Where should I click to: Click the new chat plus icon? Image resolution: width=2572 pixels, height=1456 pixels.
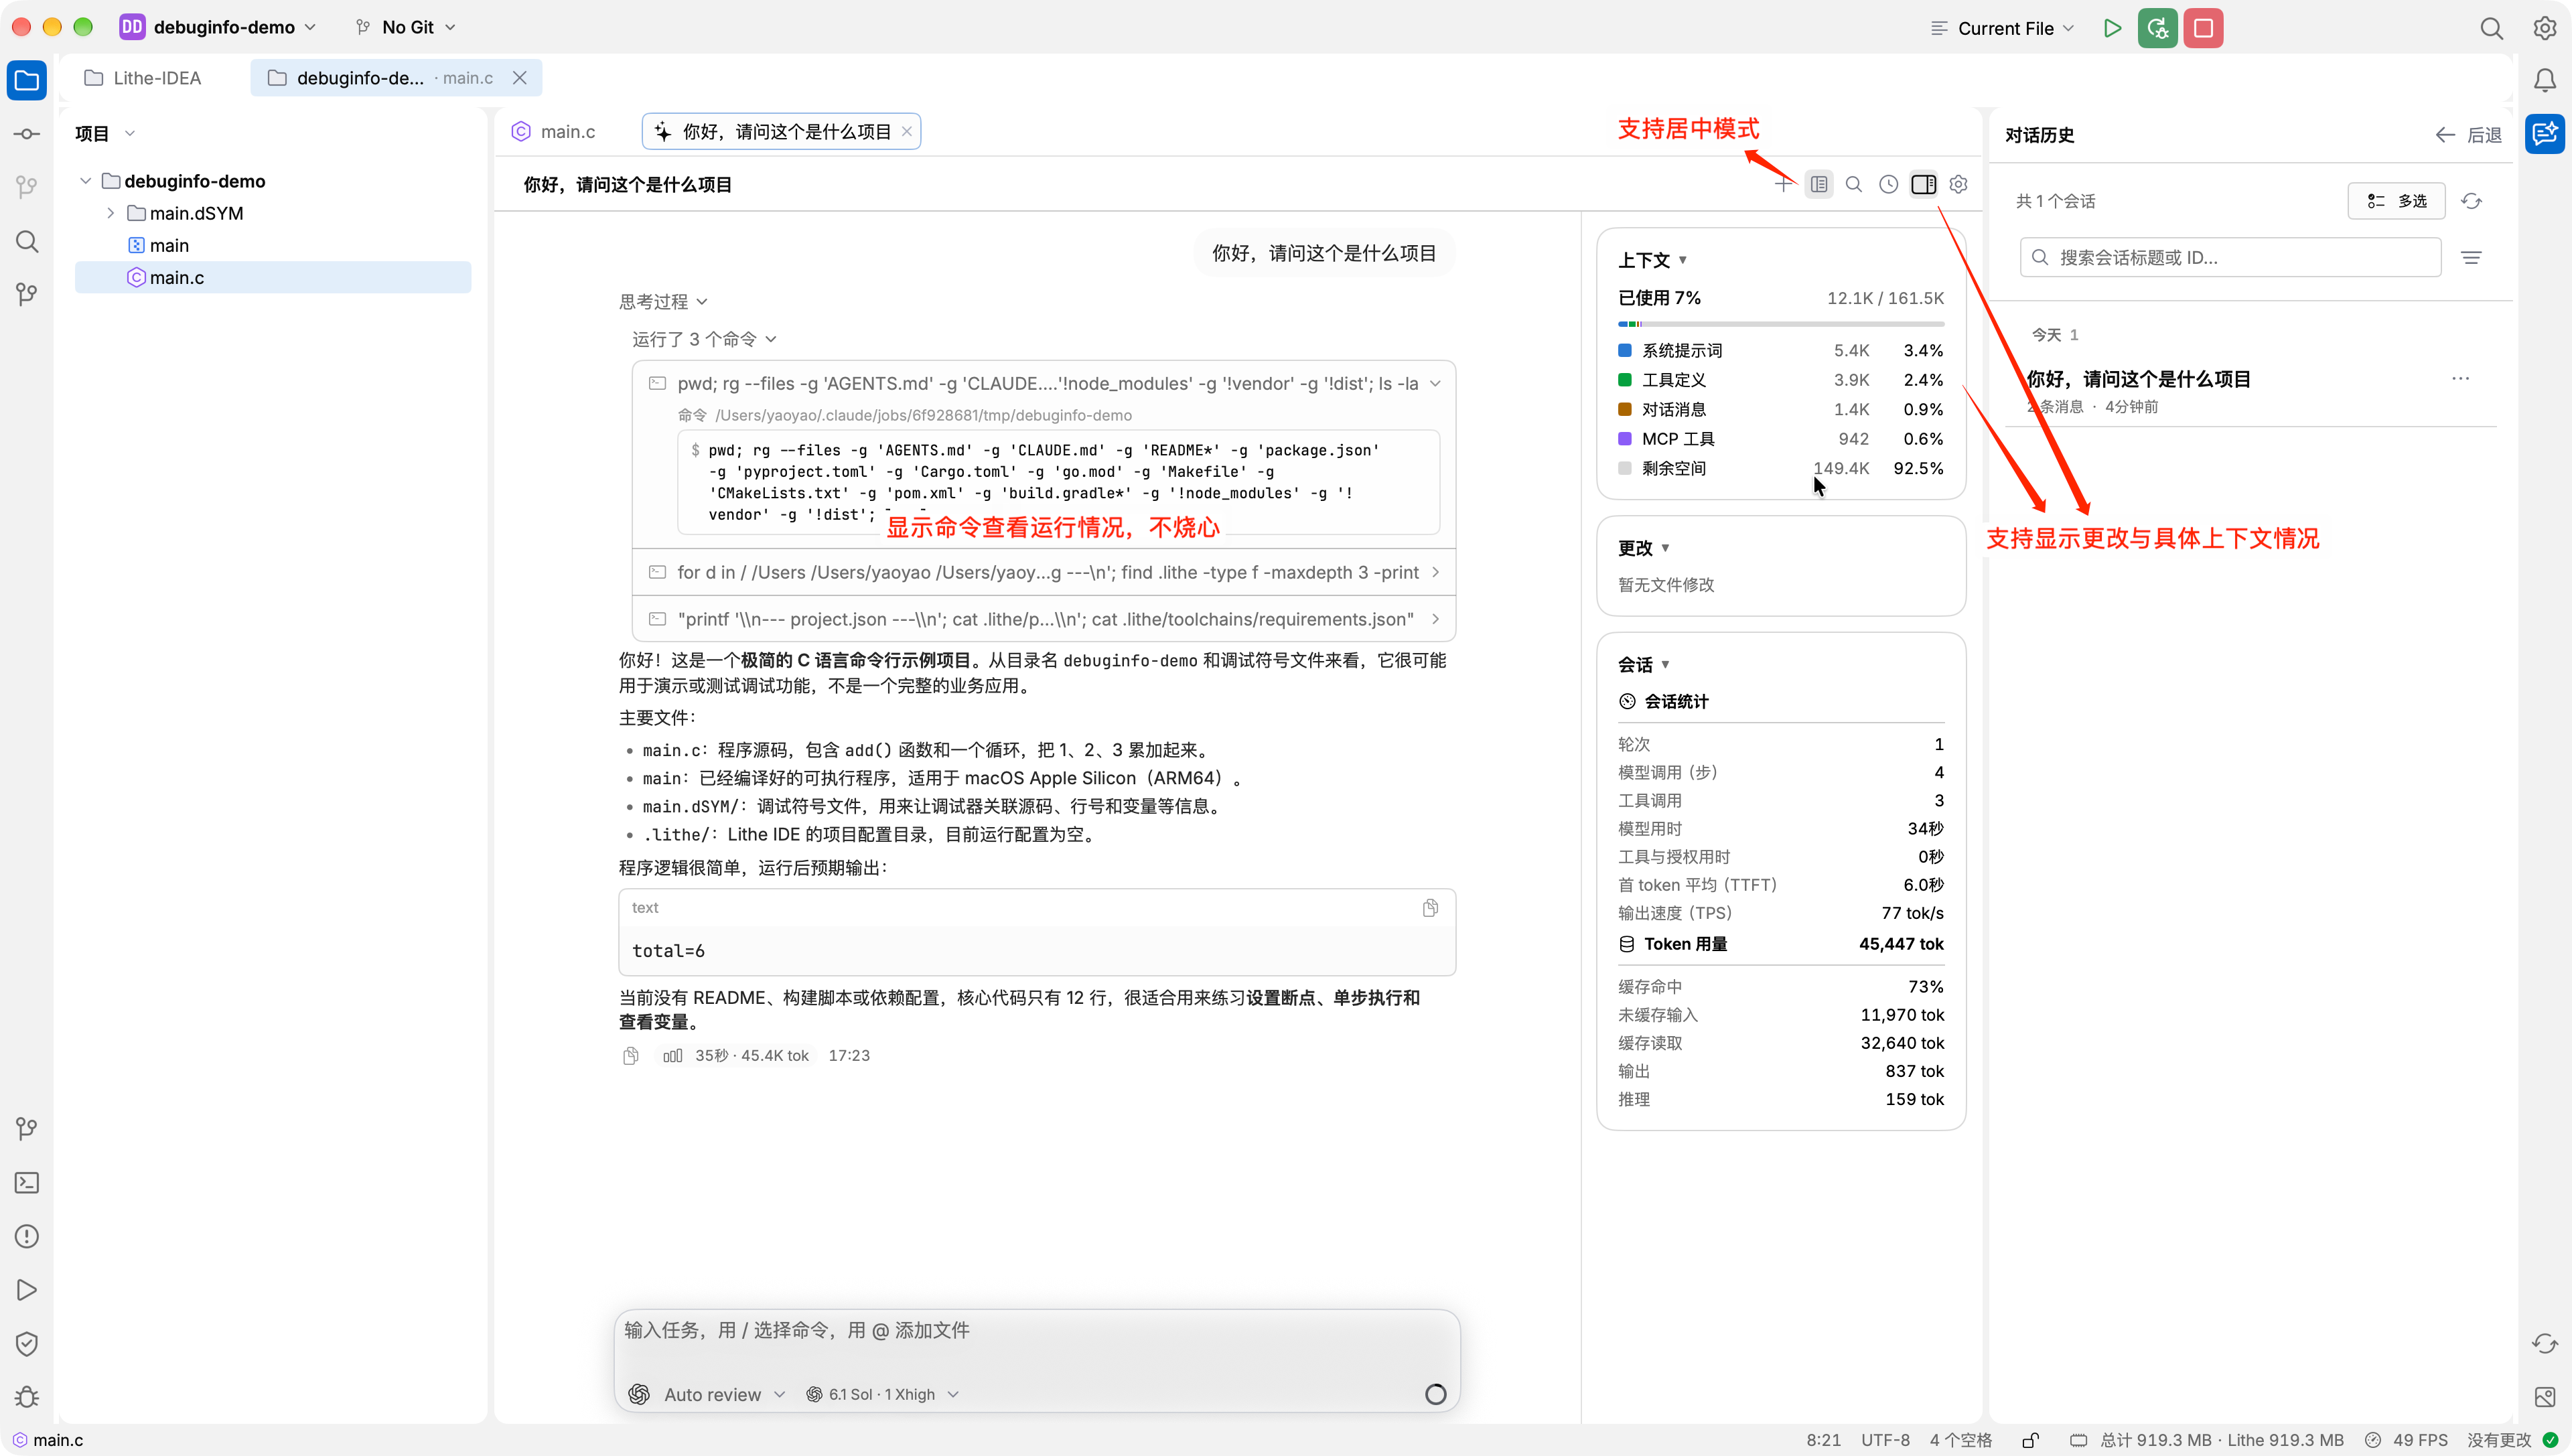pyautogui.click(x=1784, y=184)
